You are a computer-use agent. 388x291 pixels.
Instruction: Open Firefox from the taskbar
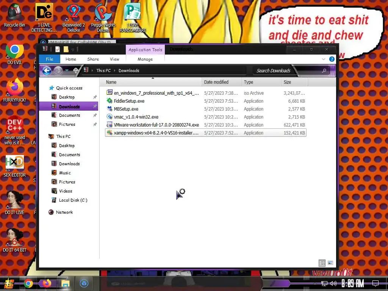pyautogui.click(x=47, y=283)
